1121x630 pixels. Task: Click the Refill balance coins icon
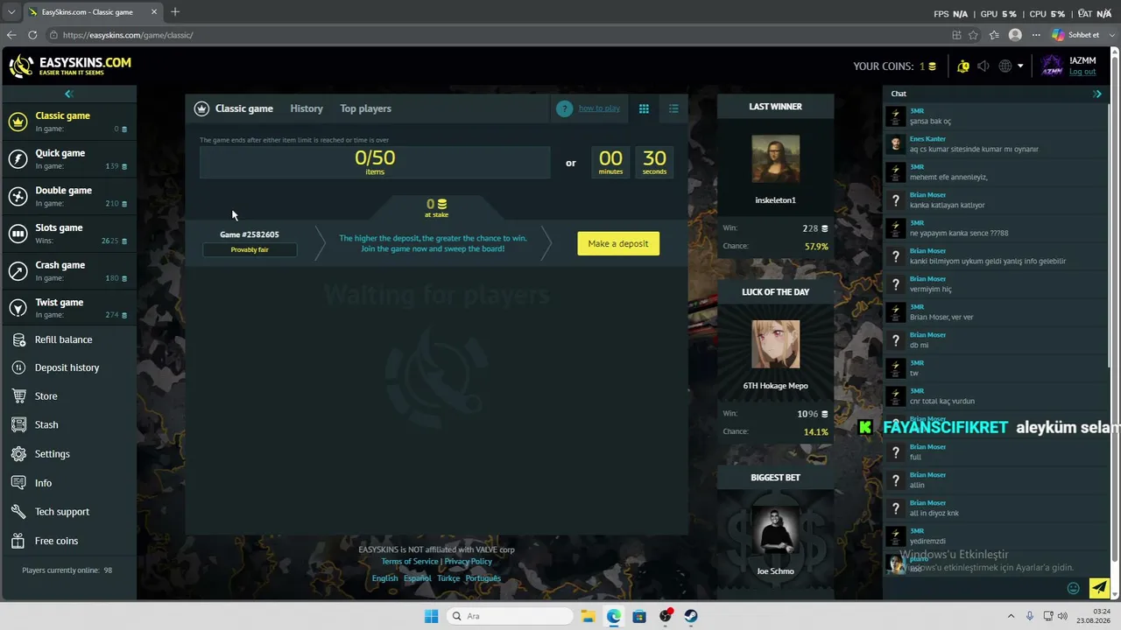coord(18,339)
